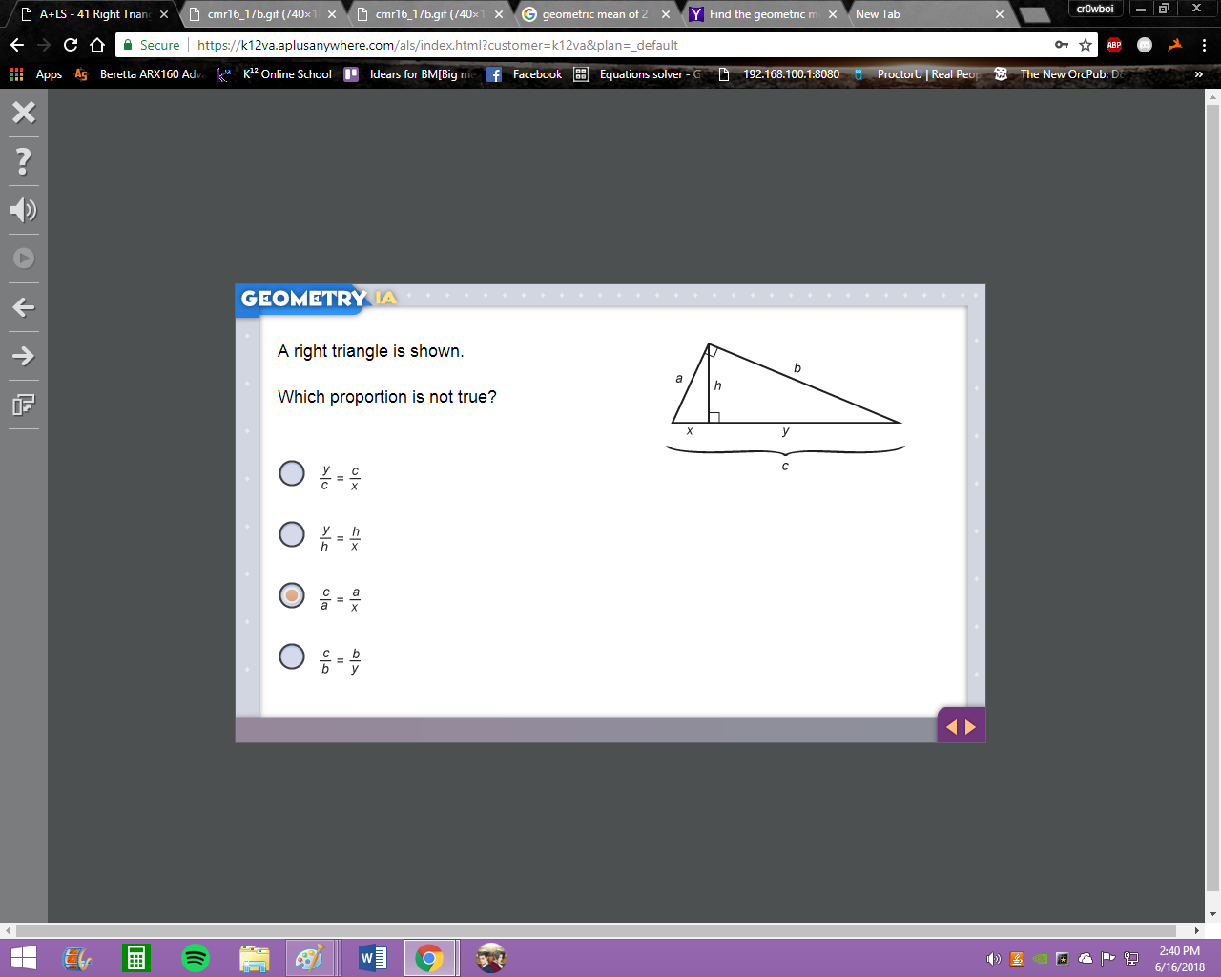
Task: Go back with the left arrow sidebar icon
Action: click(24, 307)
